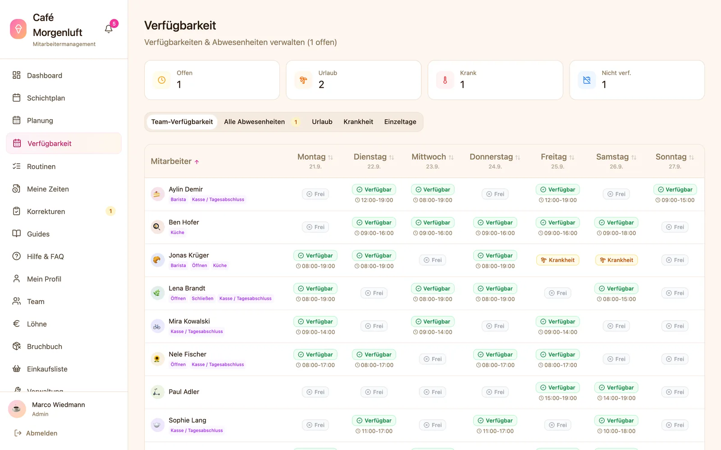The height and width of the screenshot is (450, 721).
Task: Open the Löhne euro icon
Action: click(17, 324)
